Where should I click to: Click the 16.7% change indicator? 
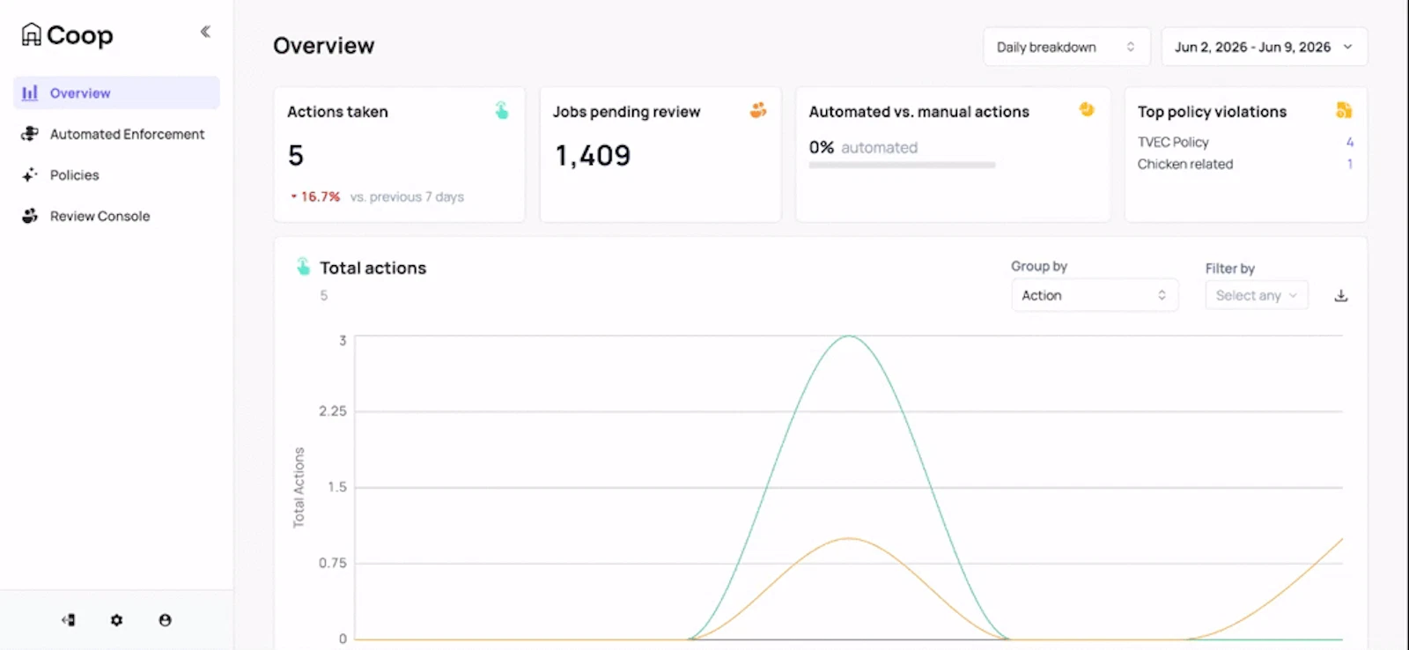pyautogui.click(x=316, y=196)
